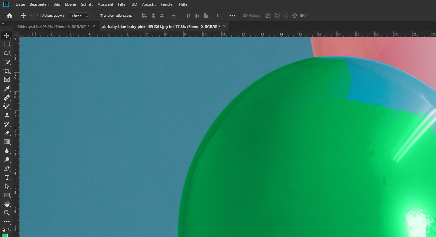436x237 pixels.
Task: Open the Ebene auto-select dropdown
Action: 79,16
